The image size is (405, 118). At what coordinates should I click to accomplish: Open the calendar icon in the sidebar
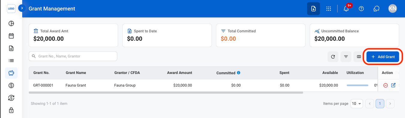click(x=11, y=36)
